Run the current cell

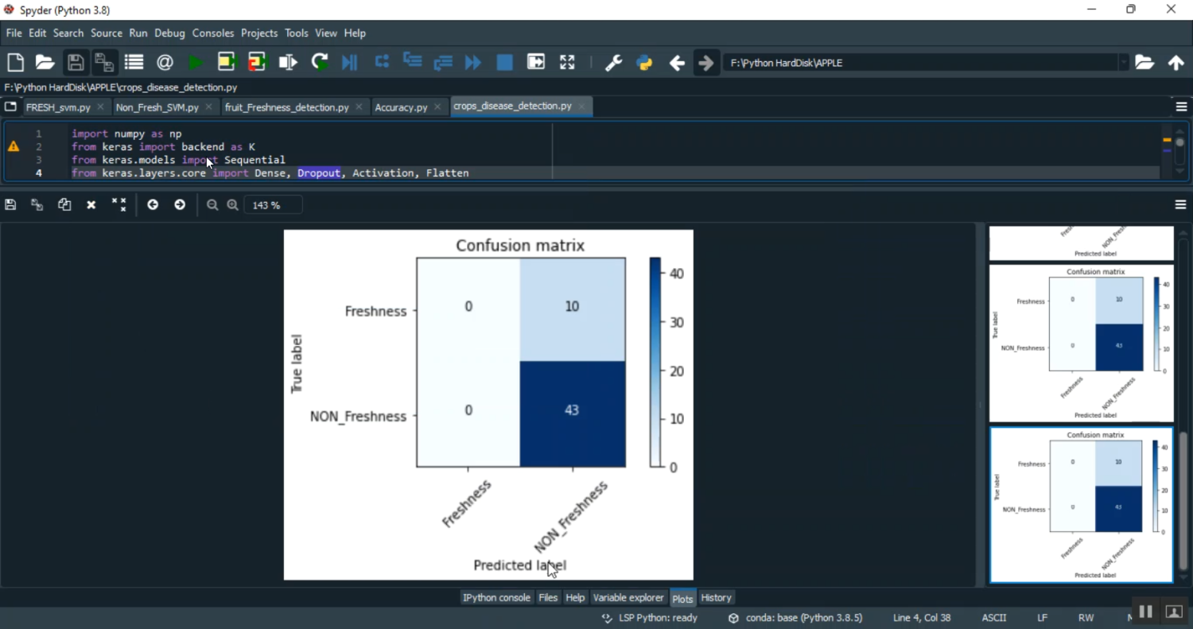coord(226,62)
